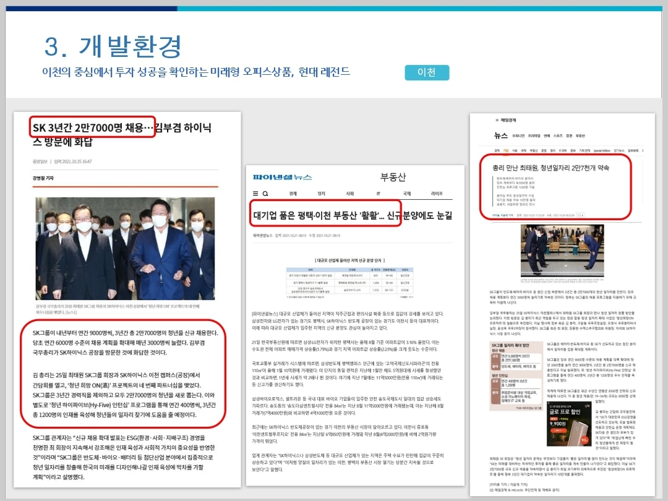Open 오피니언 beside the 뉴스 heading
The height and width of the screenshot is (501, 668).
[x=518, y=136]
